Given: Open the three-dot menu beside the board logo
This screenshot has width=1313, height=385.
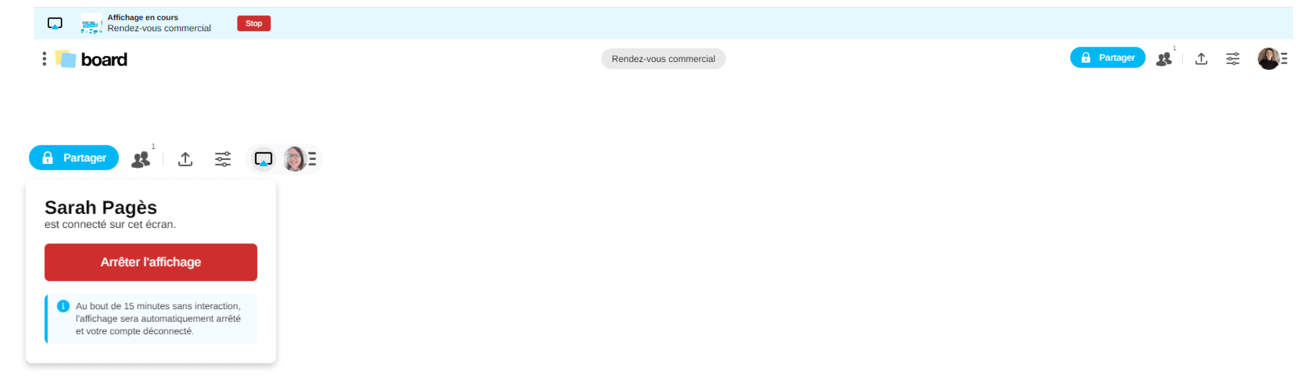Looking at the screenshot, I should [x=45, y=59].
